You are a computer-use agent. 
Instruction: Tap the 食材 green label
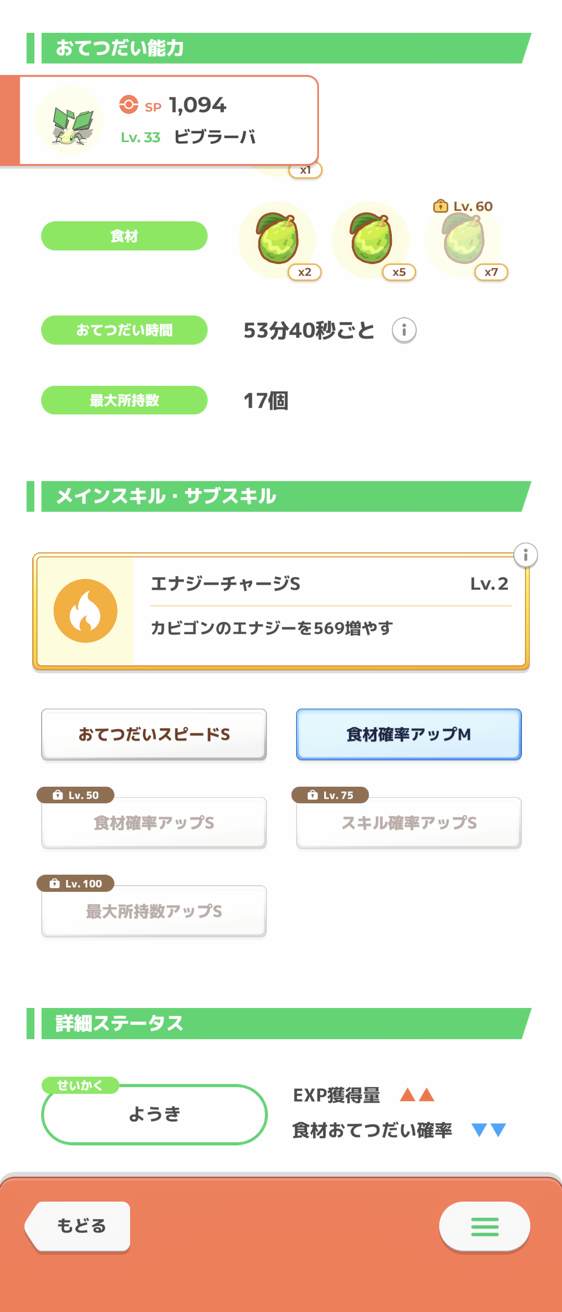(124, 236)
